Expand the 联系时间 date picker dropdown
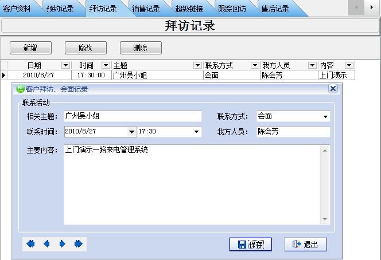 click(132, 132)
